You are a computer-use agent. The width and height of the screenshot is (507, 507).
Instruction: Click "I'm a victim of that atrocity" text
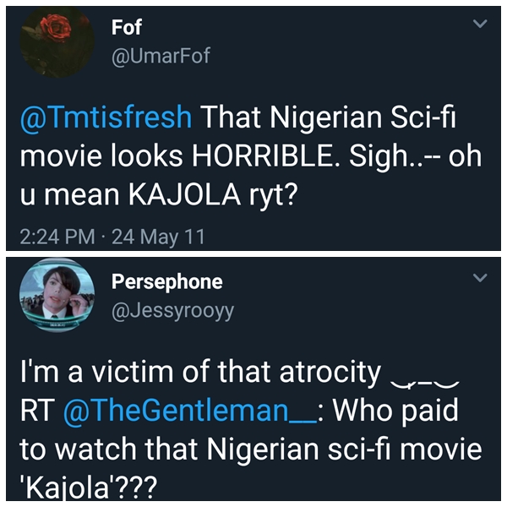[x=198, y=371]
